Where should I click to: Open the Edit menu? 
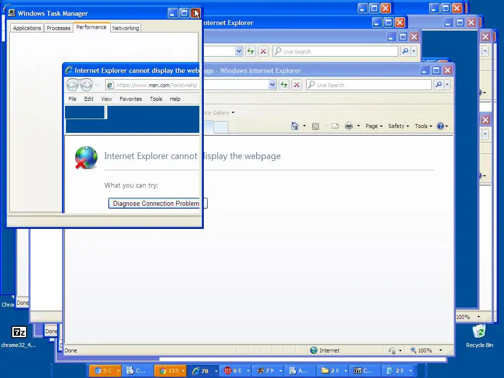(x=89, y=99)
